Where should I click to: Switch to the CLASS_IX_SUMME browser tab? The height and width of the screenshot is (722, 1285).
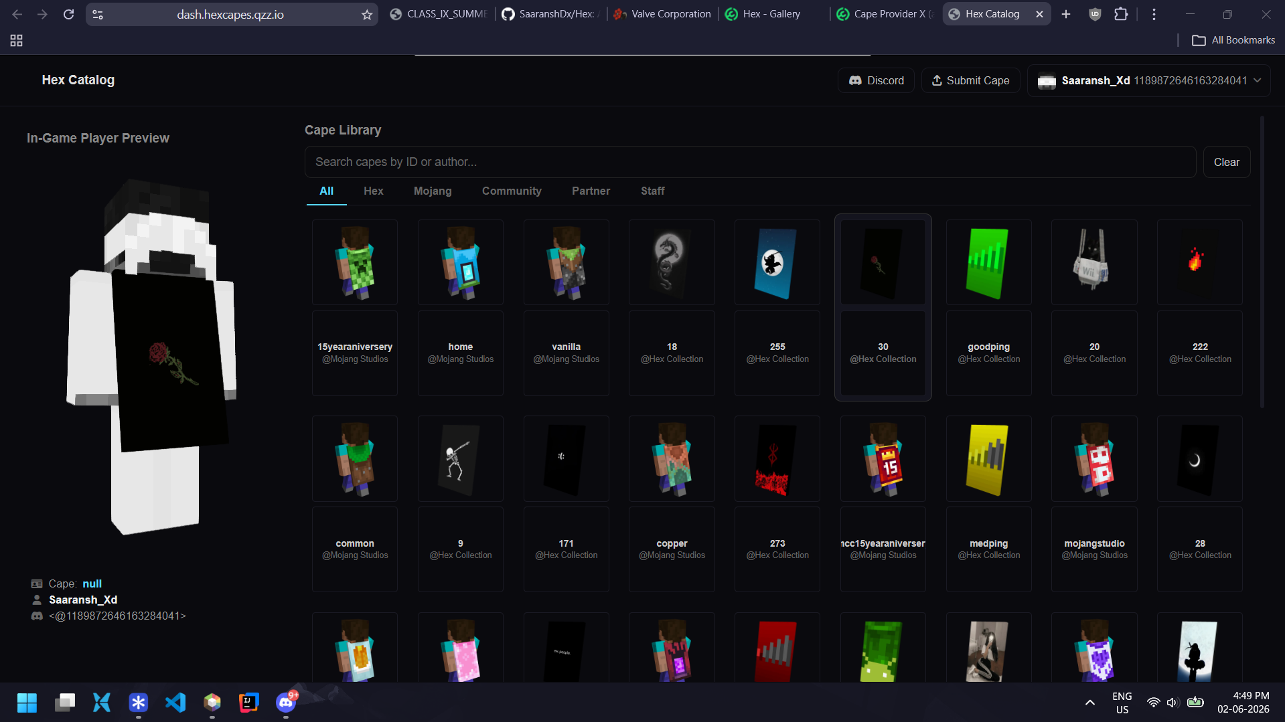tap(439, 14)
